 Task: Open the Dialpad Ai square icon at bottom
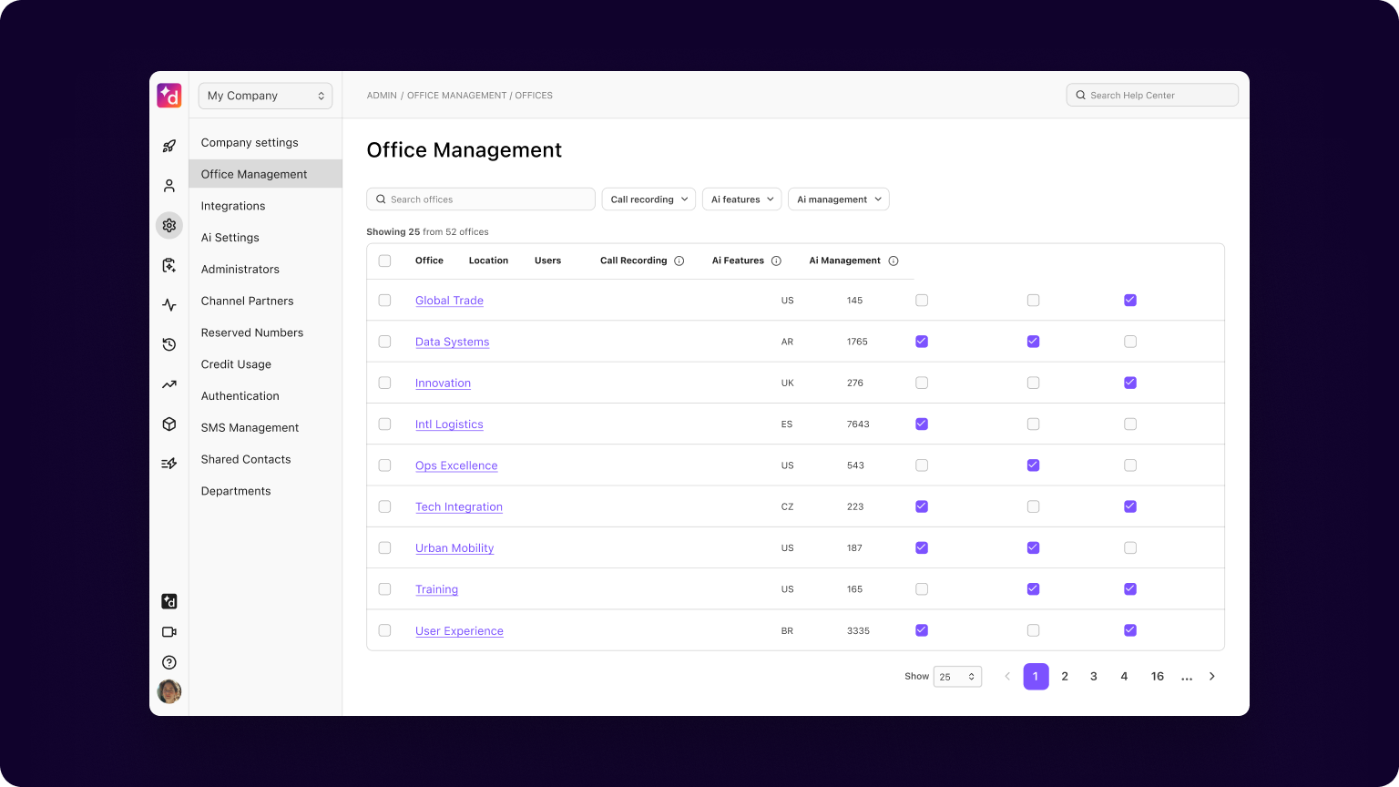169,601
